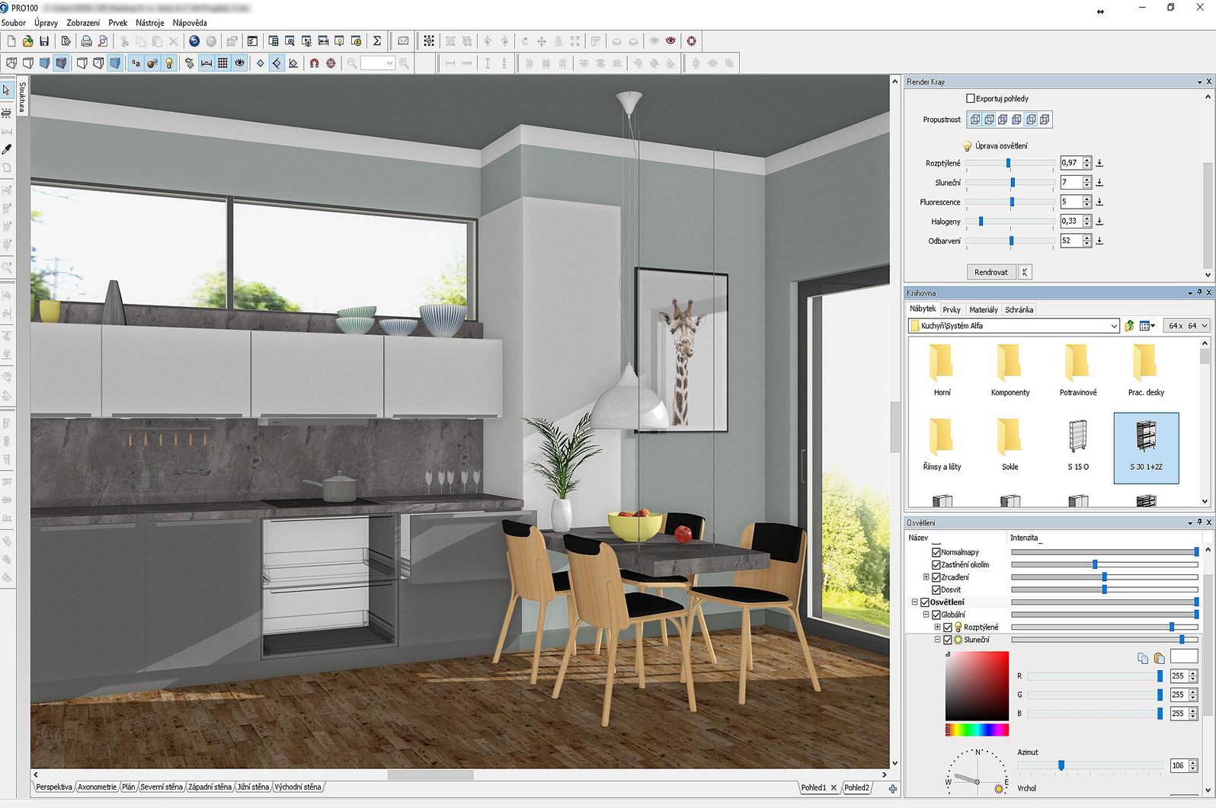Viewport: 1216px width, 808px height.
Task: Switch to the Materiály library tab
Action: pyautogui.click(x=983, y=310)
